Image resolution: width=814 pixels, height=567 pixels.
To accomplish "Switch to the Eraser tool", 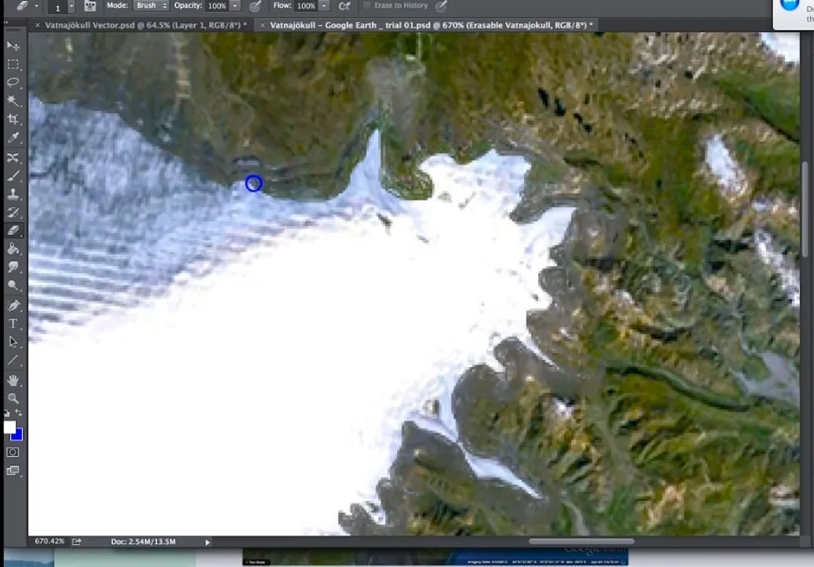I will (x=13, y=230).
